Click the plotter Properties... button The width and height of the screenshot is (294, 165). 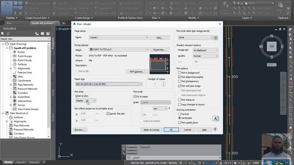159,49
